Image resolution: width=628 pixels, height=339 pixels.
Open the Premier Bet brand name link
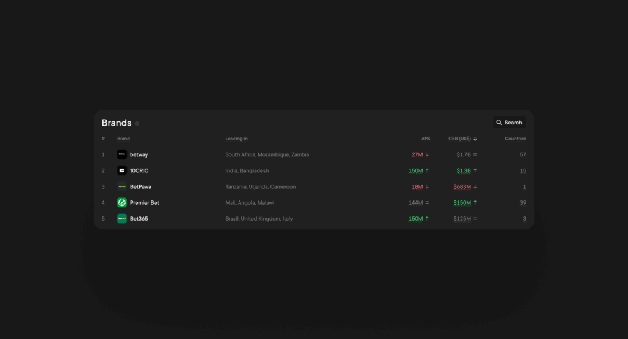click(x=144, y=202)
